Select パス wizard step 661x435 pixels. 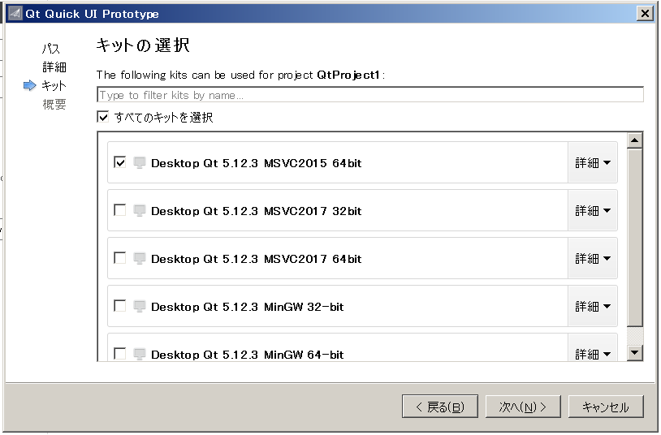pyautogui.click(x=51, y=49)
